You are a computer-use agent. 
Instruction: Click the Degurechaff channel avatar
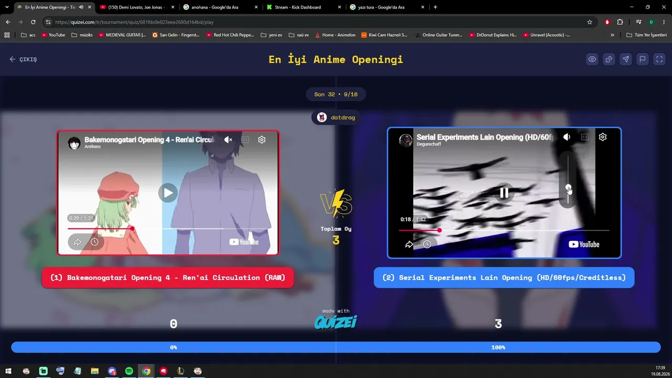(x=405, y=140)
